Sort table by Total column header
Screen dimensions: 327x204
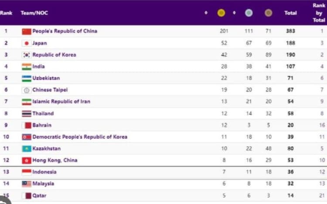coord(290,13)
